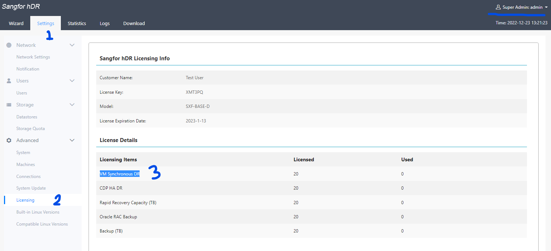
Task: Select System Update under Advanced
Action: [x=31, y=188]
